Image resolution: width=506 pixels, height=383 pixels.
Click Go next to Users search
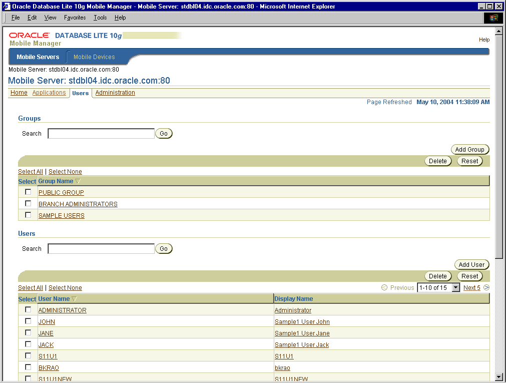tap(164, 249)
